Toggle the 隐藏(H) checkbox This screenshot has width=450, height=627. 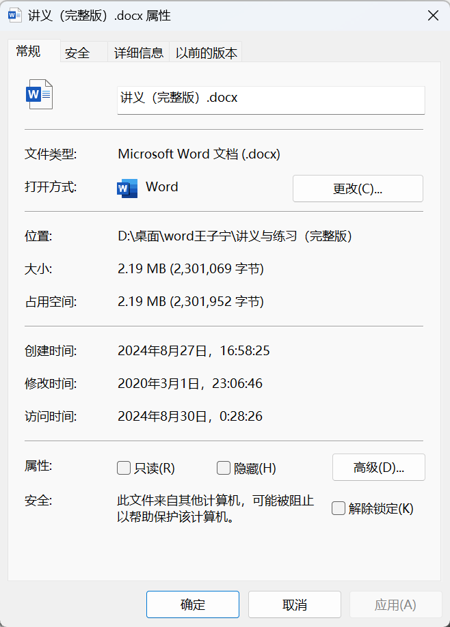point(224,468)
